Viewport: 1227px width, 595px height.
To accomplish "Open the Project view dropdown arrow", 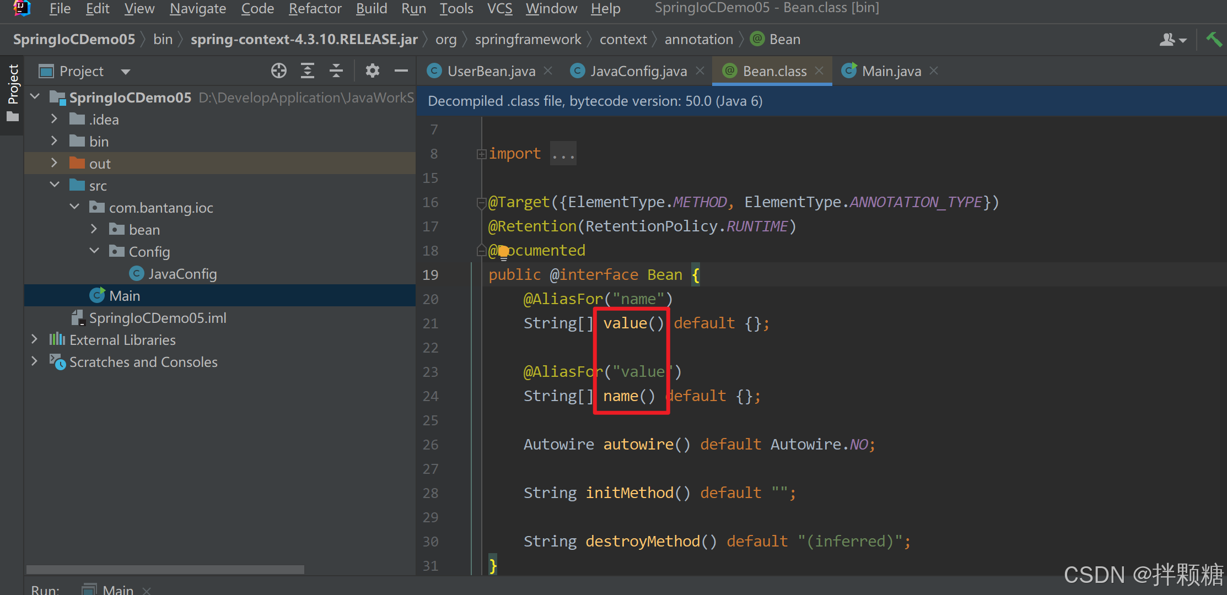I will (x=126, y=72).
